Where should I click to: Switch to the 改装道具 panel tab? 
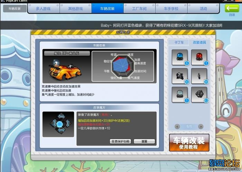pyautogui.click(x=199, y=42)
